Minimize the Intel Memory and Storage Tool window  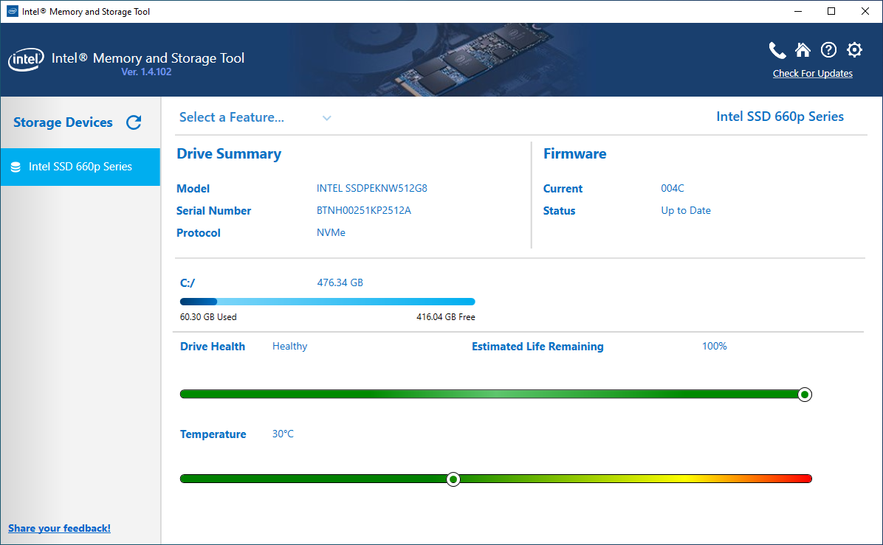pyautogui.click(x=797, y=11)
